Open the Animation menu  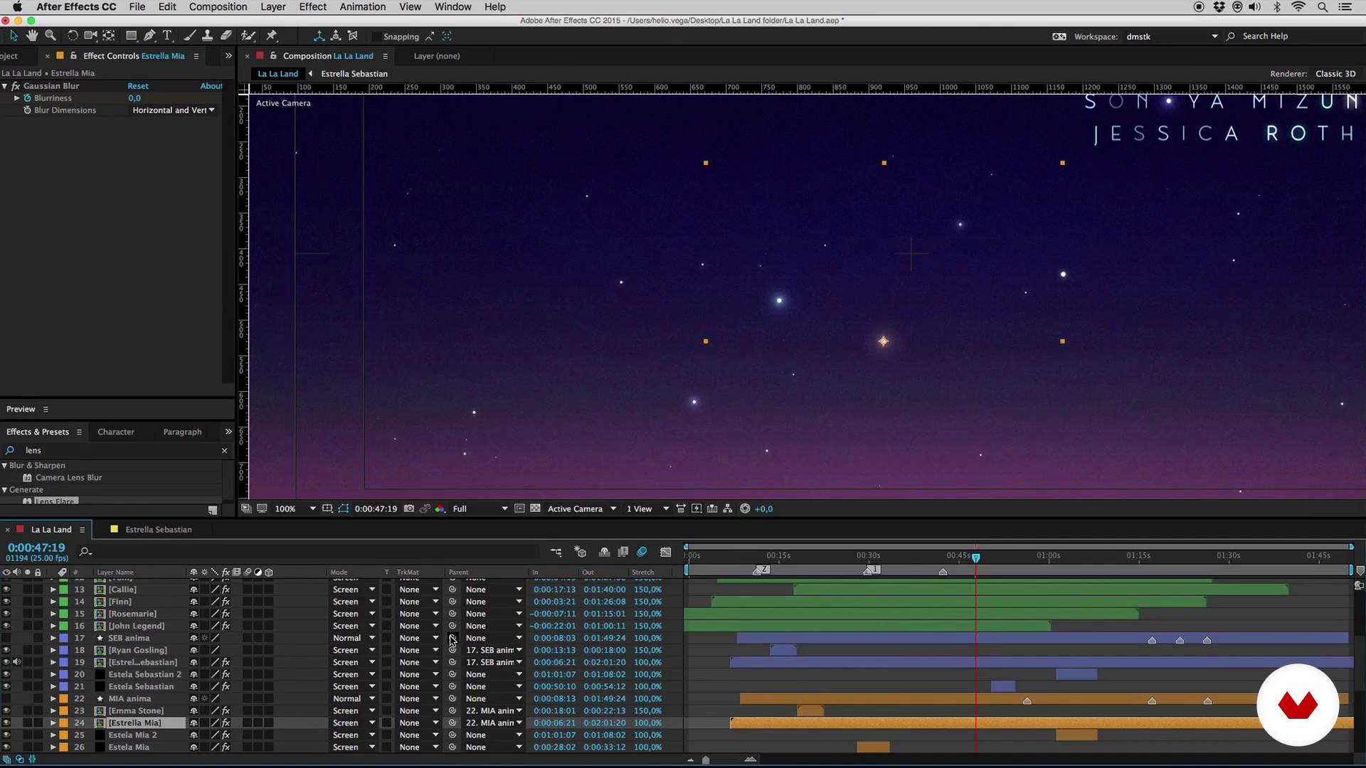363,7
